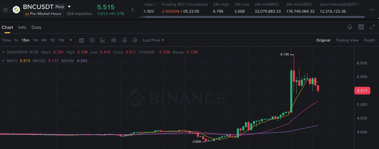Open the chart settings list-gear icon
Screen dimensions: 379x149
(124, 40)
